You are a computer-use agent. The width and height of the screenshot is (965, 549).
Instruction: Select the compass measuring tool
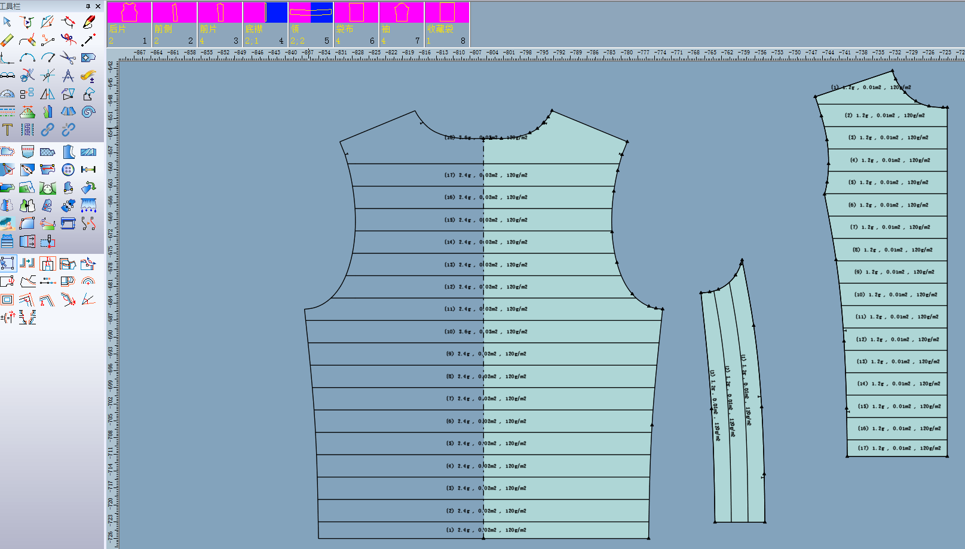click(69, 76)
